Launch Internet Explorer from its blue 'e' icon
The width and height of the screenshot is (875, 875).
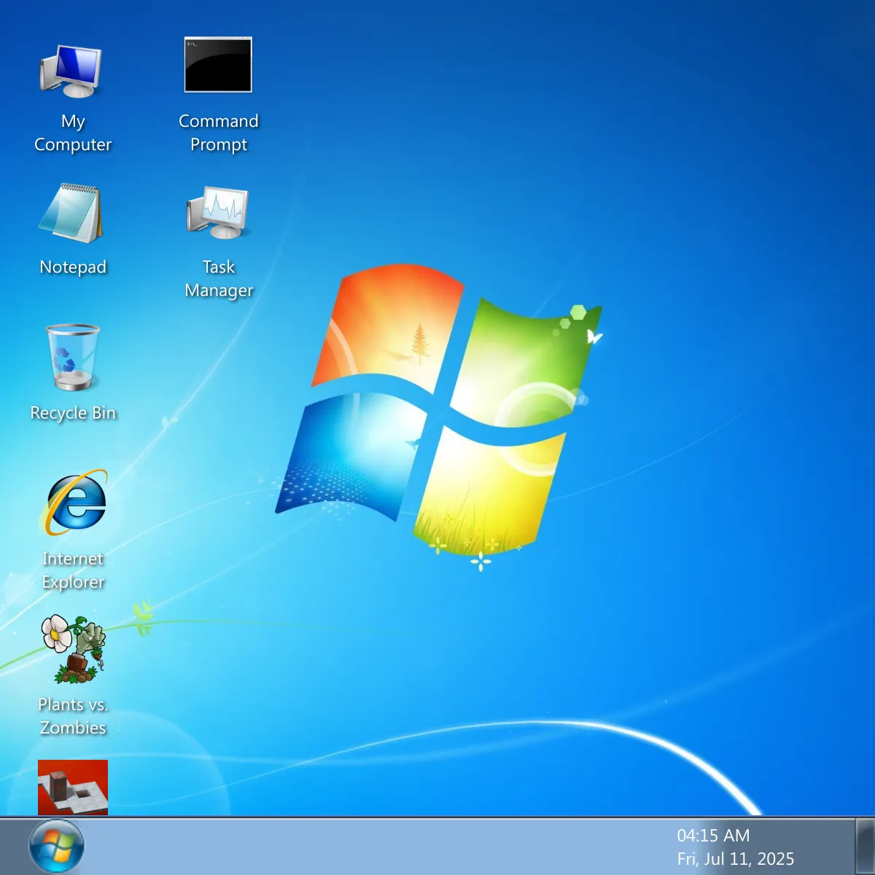tap(76, 502)
